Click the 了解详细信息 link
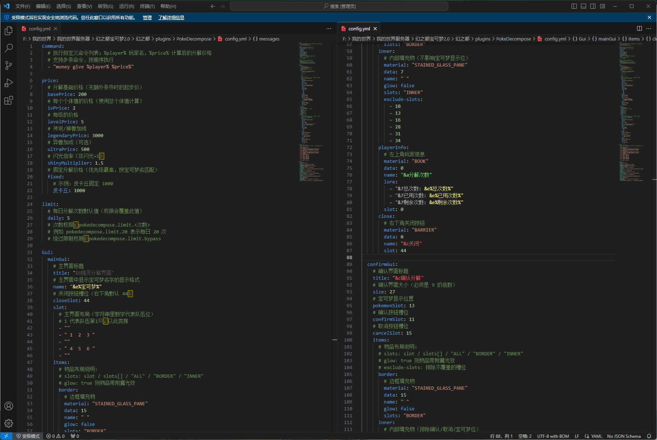The image size is (657, 440). (x=171, y=17)
